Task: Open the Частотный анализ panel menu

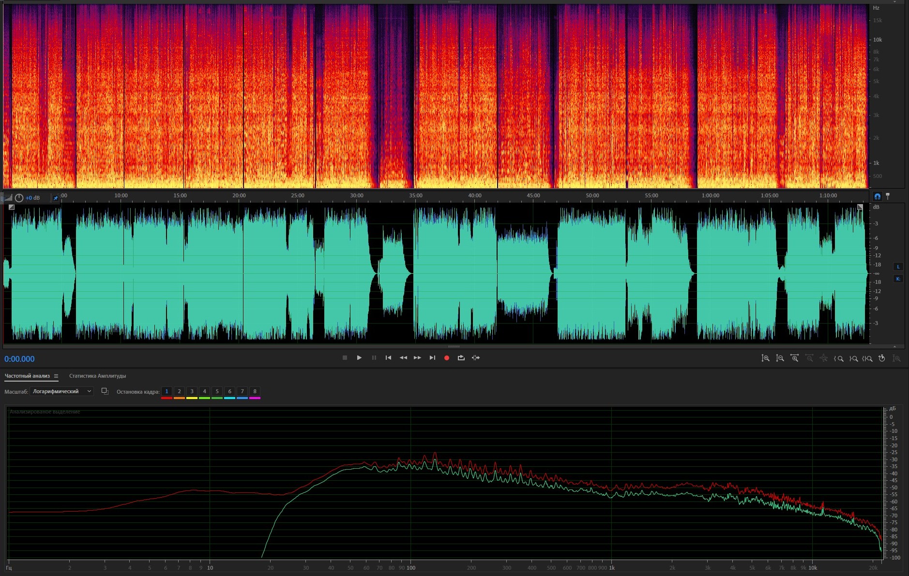Action: point(56,376)
